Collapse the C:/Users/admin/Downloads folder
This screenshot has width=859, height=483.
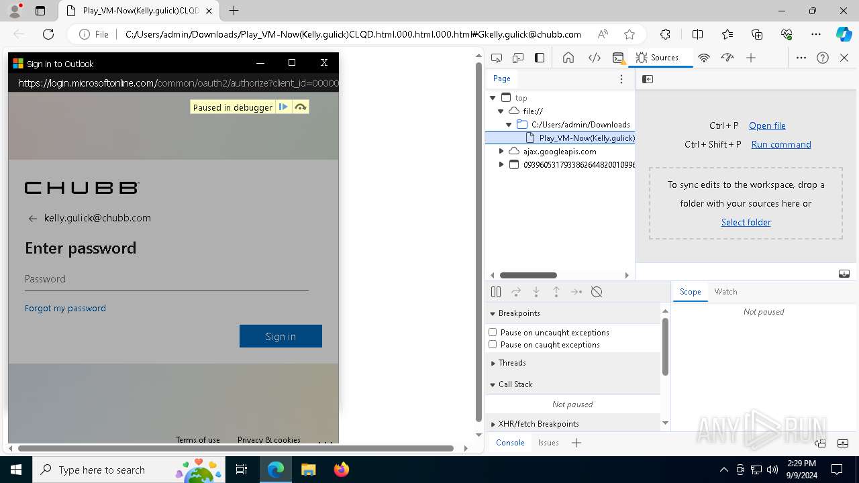tap(509, 125)
